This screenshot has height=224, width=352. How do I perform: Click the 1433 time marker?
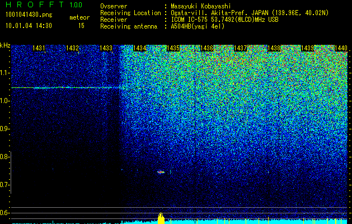[x=106, y=48]
